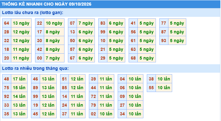The width and height of the screenshot is (221, 121).
Task: Click the '6 ngày' value beside number 50
Action: (x=86, y=41)
